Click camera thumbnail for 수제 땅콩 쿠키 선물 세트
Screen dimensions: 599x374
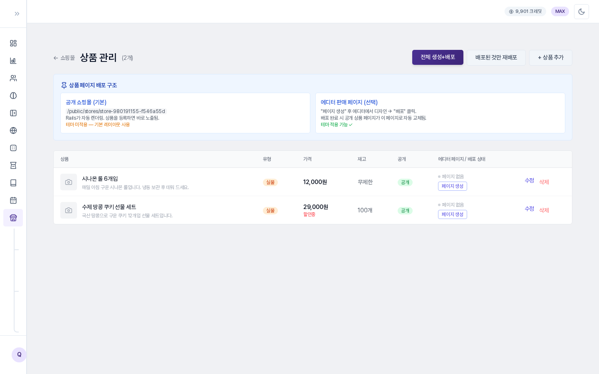coord(69,210)
